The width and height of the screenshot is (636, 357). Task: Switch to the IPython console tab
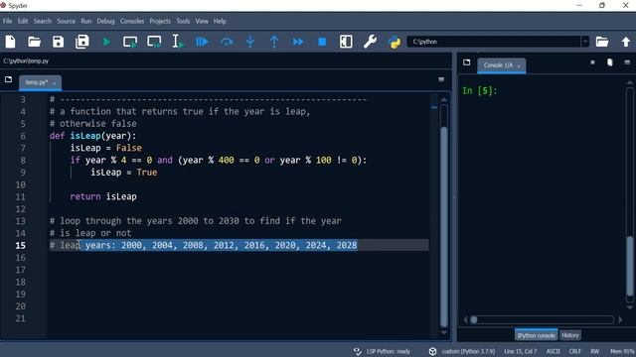coord(536,335)
